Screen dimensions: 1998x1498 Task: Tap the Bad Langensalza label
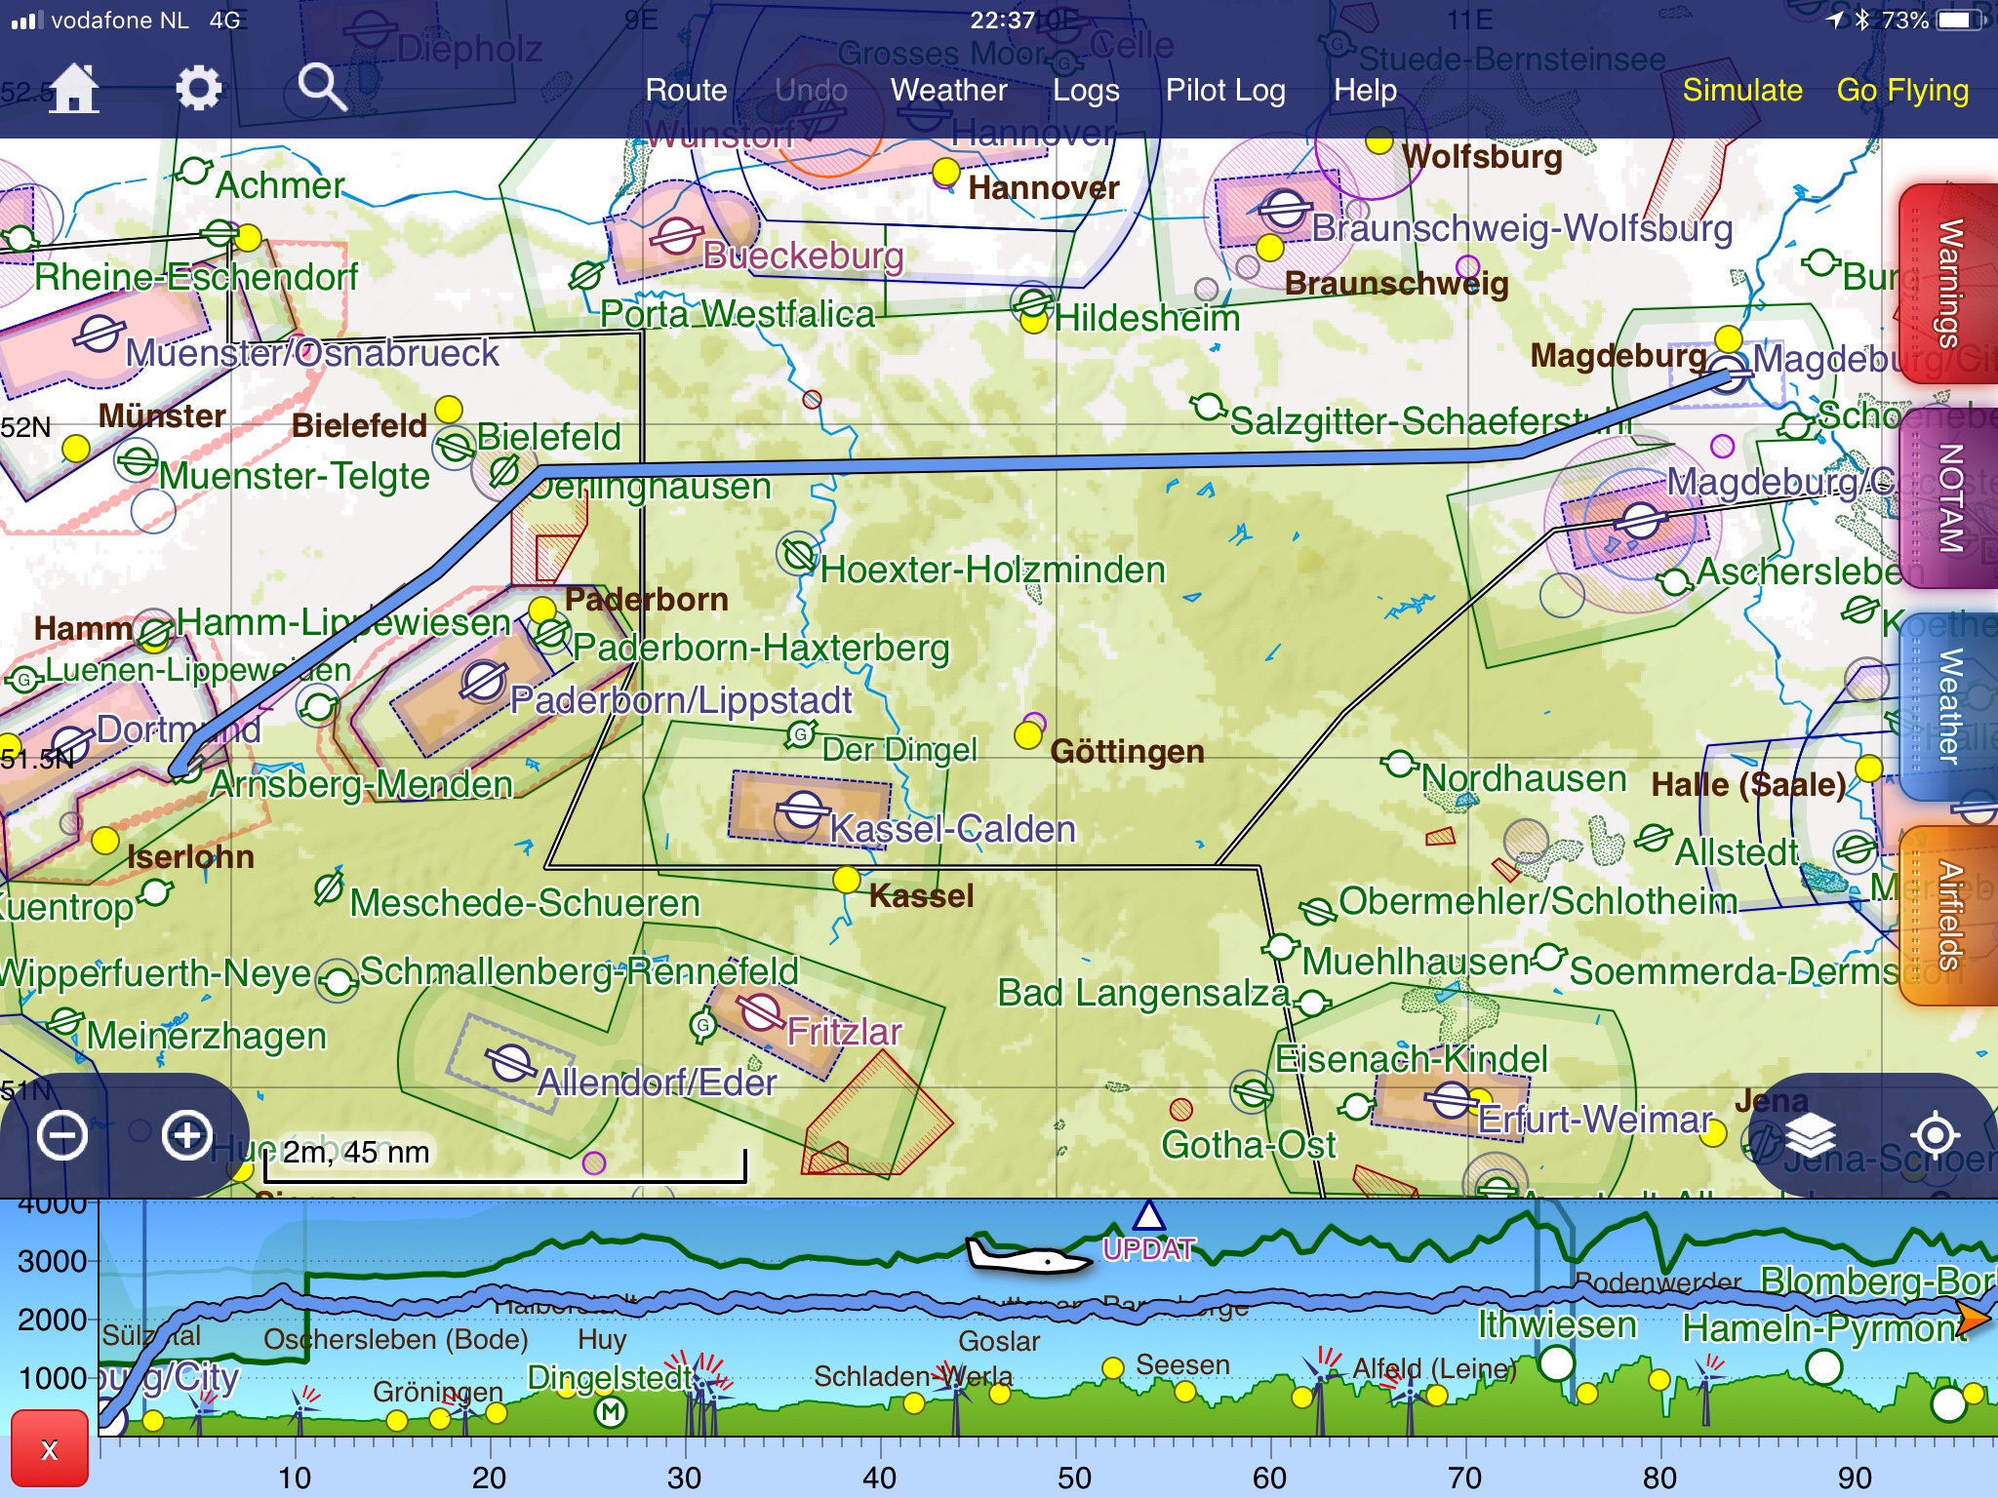1143,994
